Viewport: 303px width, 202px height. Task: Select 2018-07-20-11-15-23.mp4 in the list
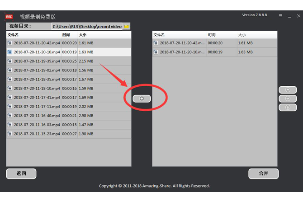click(x=37, y=134)
